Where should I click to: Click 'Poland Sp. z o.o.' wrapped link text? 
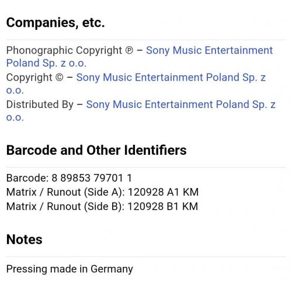pos(46,63)
